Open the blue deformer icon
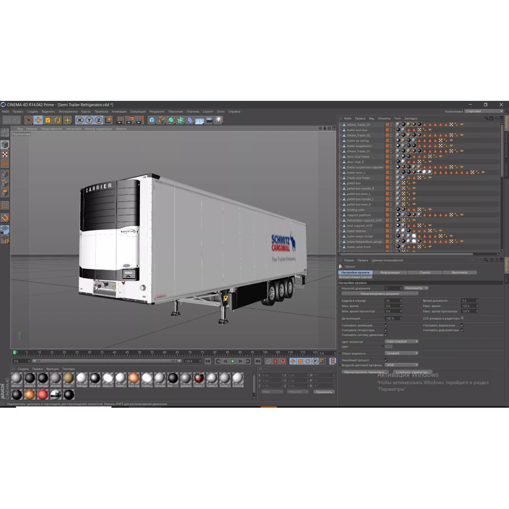The width and height of the screenshot is (509, 509). 190,120
